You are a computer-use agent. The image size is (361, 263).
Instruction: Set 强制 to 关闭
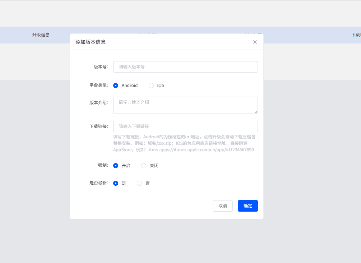coord(144,166)
